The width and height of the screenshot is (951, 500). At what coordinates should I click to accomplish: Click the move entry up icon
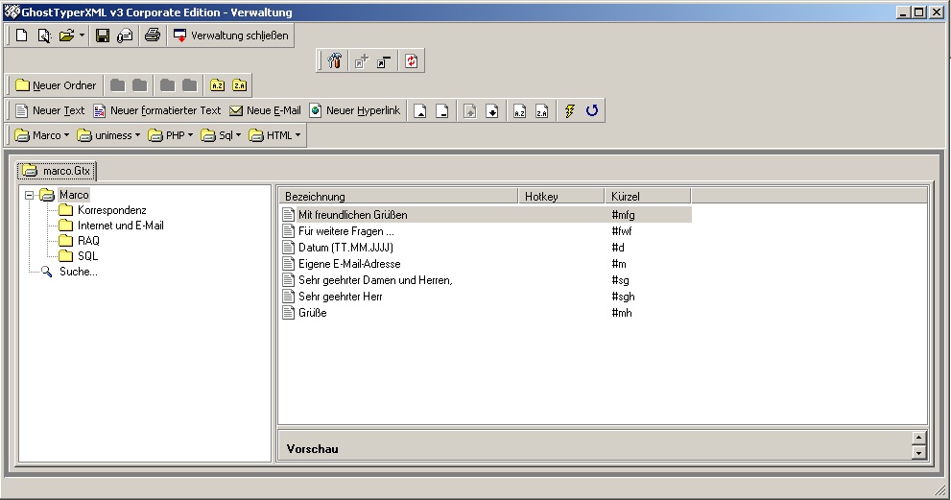click(470, 111)
